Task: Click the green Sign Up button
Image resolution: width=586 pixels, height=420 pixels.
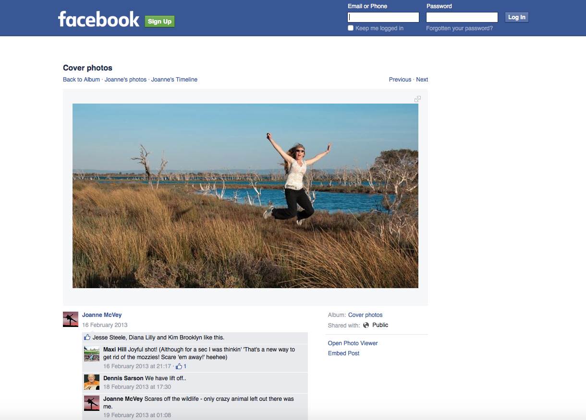Action: pyautogui.click(x=159, y=21)
